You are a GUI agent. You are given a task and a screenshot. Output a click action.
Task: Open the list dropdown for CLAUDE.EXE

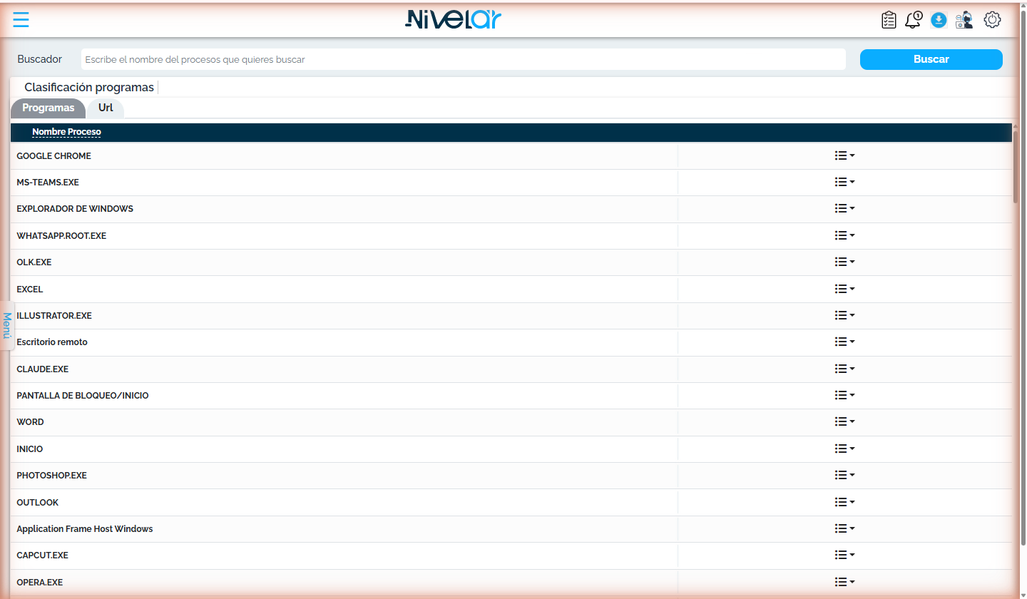[x=844, y=369]
